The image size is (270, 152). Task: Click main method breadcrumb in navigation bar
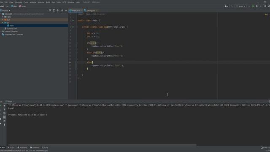[x=22, y=6]
